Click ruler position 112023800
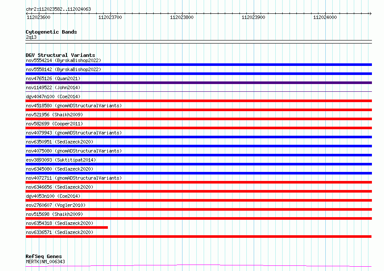384x271 pixels. 182,17
